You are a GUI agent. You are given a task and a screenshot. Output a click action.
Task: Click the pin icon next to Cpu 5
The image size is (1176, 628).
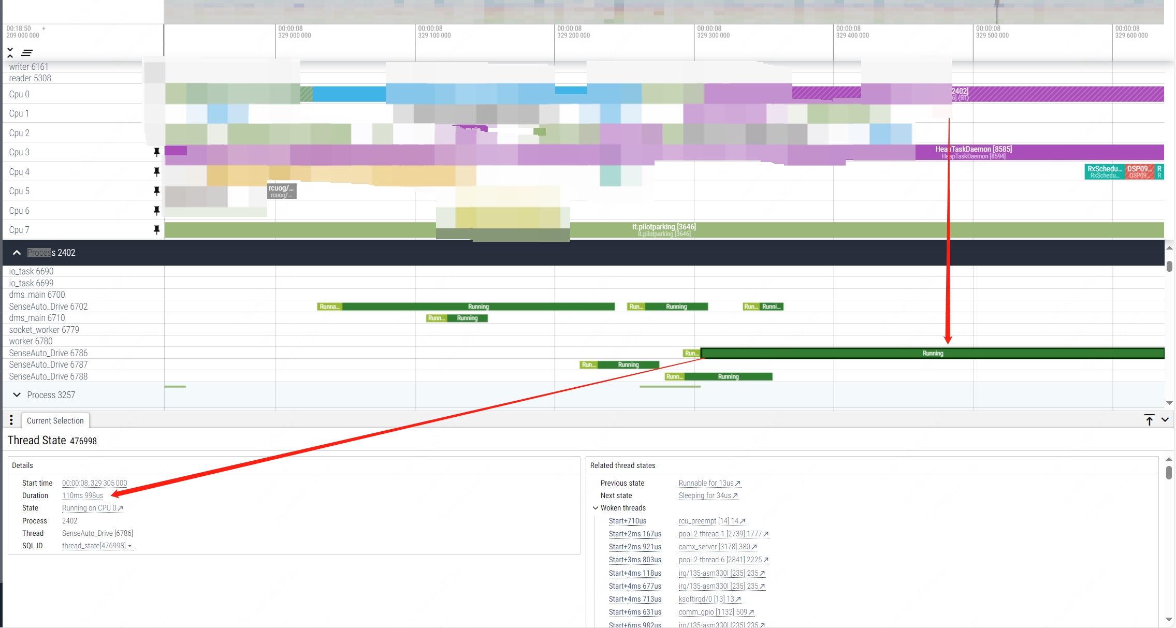[155, 191]
